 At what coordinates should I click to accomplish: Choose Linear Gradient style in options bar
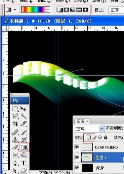click(x=60, y=10)
